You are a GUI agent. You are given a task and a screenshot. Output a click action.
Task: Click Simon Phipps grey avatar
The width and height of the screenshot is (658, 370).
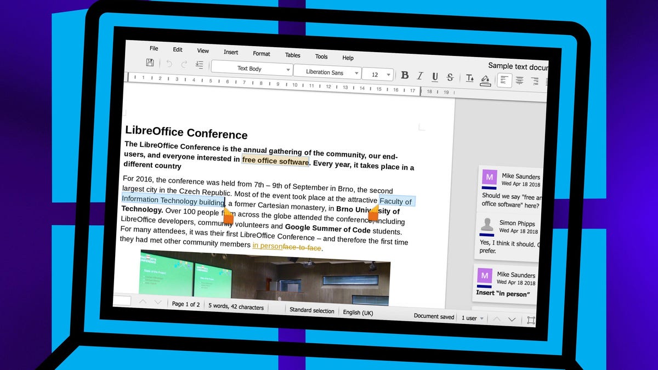point(486,224)
